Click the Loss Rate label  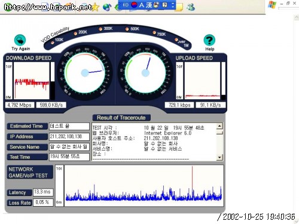click(x=19, y=203)
